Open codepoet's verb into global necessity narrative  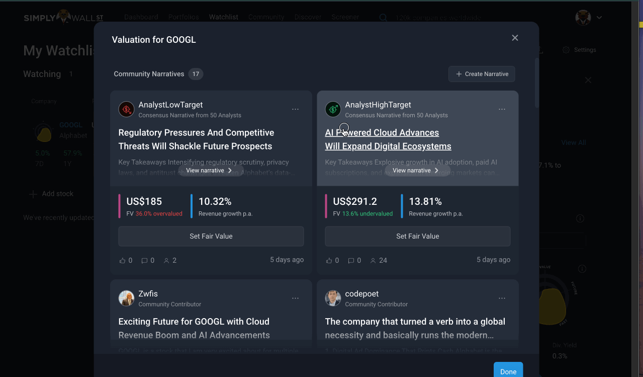415,328
